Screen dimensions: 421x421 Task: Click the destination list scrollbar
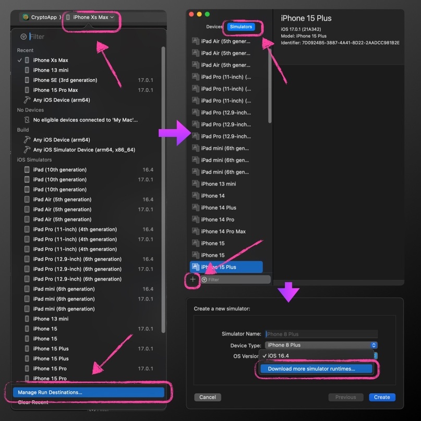tap(163, 189)
